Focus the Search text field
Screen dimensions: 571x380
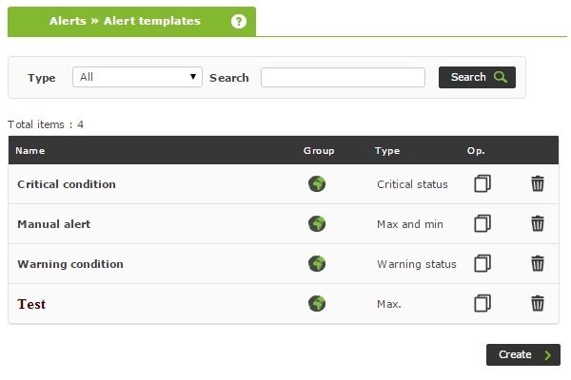[343, 77]
